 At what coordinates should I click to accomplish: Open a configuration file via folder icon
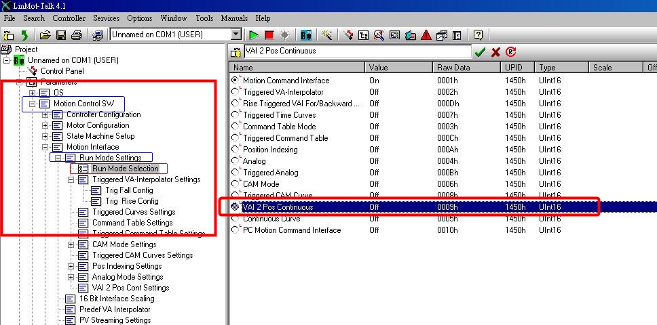pyautogui.click(x=45, y=35)
